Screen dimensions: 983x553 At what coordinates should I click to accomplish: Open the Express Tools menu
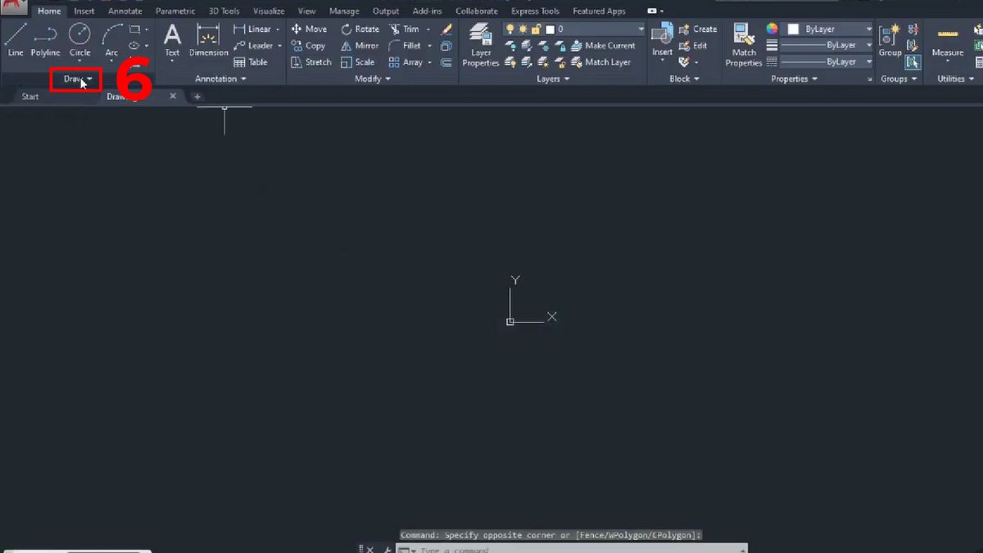(x=535, y=11)
